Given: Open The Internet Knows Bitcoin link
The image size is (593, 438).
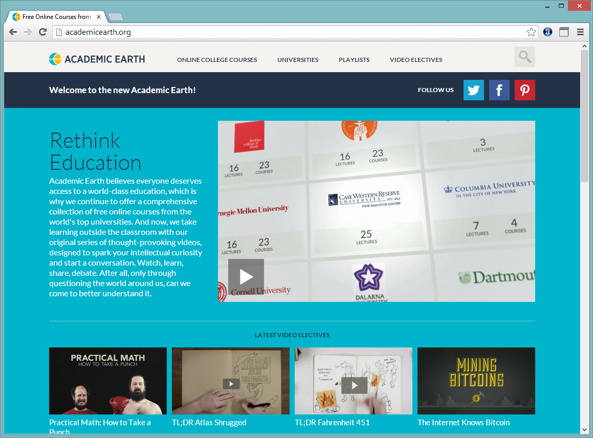Looking at the screenshot, I should click(x=464, y=423).
